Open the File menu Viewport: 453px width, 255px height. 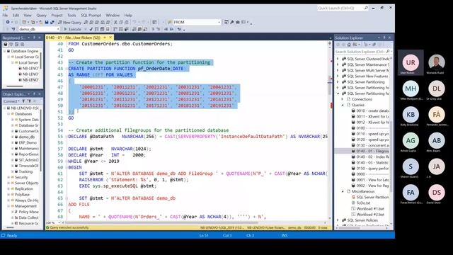tap(5, 16)
